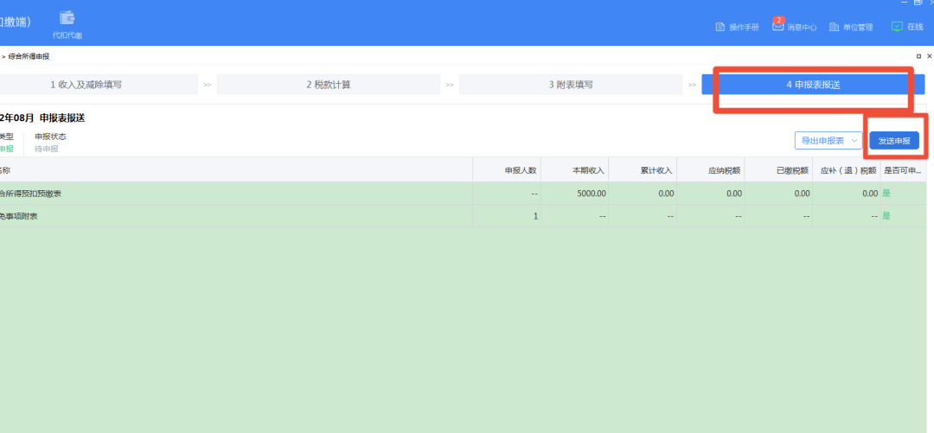Open 消息中心 envelope with badge
Screen dimensions: 934x433
tap(778, 25)
